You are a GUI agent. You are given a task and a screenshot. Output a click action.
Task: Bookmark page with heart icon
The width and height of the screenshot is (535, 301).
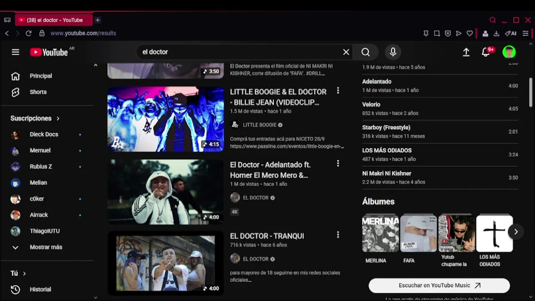pyautogui.click(x=470, y=33)
